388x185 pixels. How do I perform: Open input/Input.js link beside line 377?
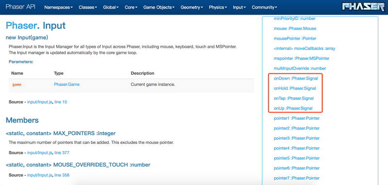(x=40, y=153)
